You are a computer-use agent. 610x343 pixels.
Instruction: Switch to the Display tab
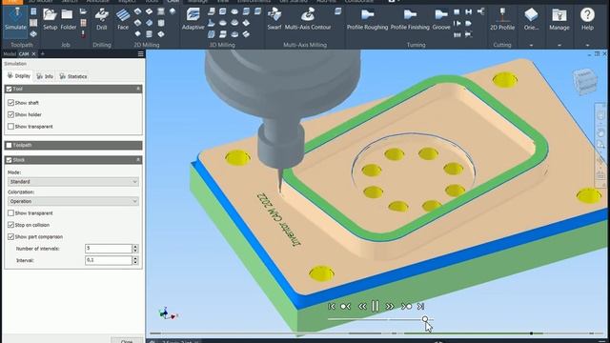(19, 76)
